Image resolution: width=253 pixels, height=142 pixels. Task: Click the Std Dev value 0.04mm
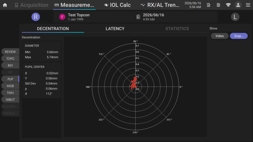point(51,84)
